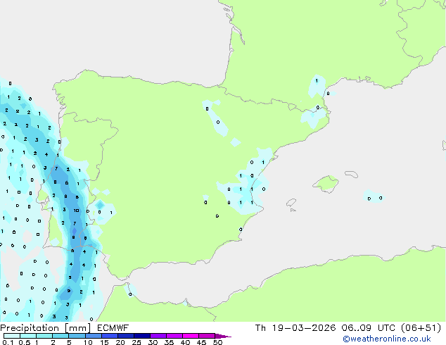Pick the 25–30 mm legend swatch
Screen dimensions: 446x345
(x=142, y=336)
